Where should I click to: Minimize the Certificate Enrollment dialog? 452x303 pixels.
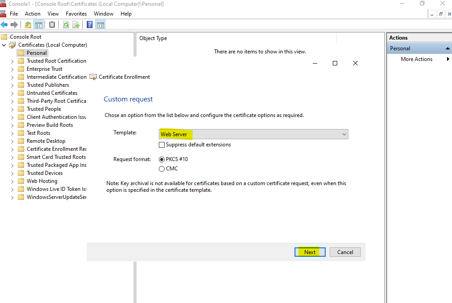tap(315, 63)
